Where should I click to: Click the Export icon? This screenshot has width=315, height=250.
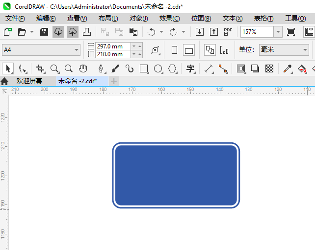tap(214, 32)
